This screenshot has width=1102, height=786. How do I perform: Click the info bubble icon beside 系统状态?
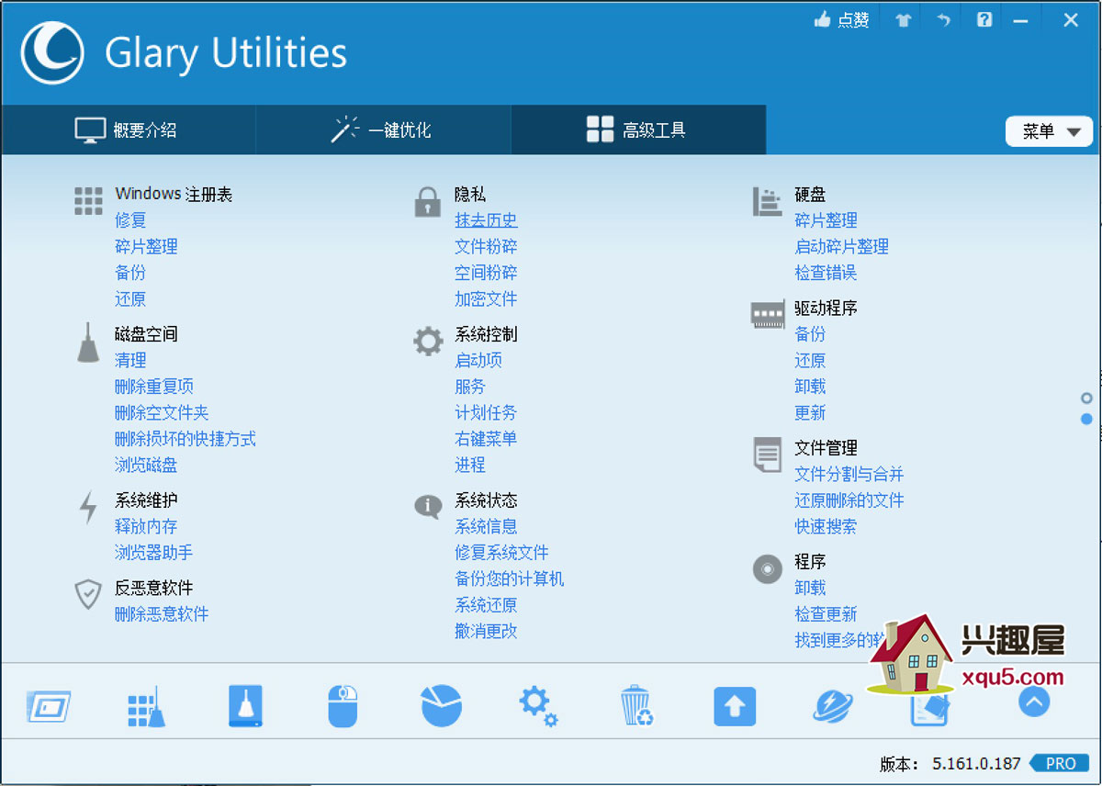[x=428, y=506]
